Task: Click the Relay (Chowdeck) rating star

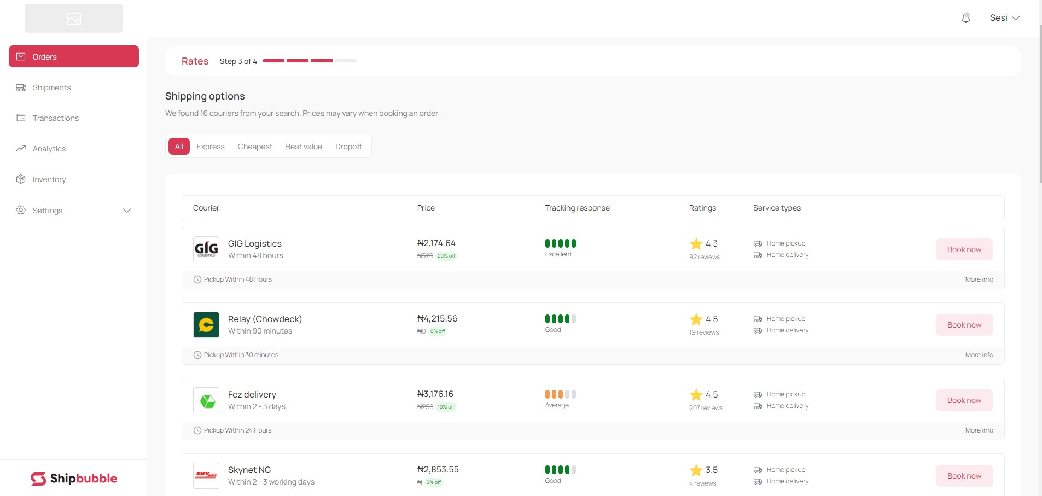Action: (696, 319)
